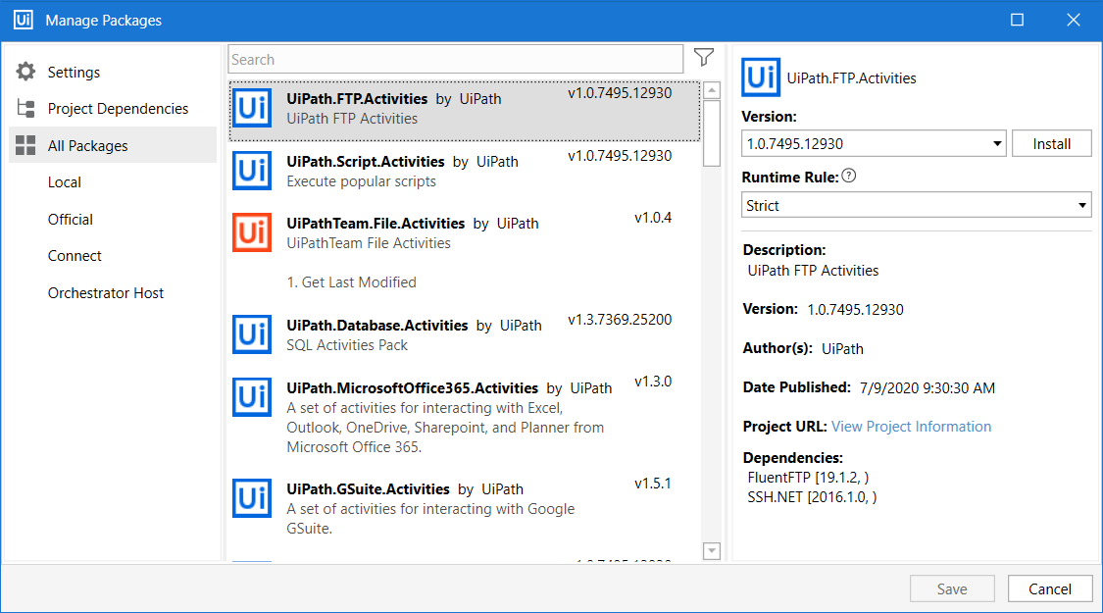Open the Settings section
This screenshot has height=613, width=1103.
[x=74, y=72]
